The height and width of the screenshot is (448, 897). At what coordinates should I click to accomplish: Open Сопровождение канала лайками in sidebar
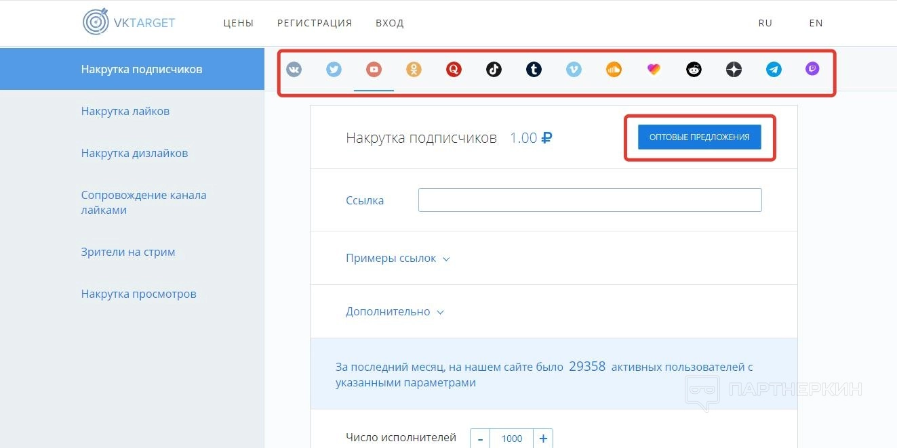(144, 202)
